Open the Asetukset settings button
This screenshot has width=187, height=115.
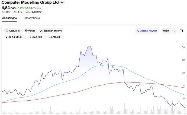tap(13, 31)
